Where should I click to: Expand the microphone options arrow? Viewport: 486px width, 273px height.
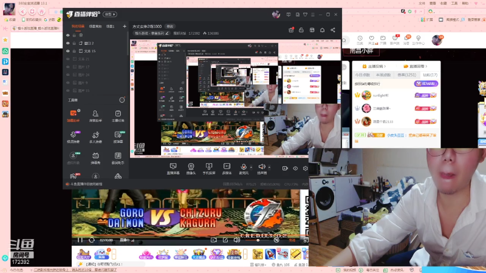pyautogui.click(x=251, y=167)
